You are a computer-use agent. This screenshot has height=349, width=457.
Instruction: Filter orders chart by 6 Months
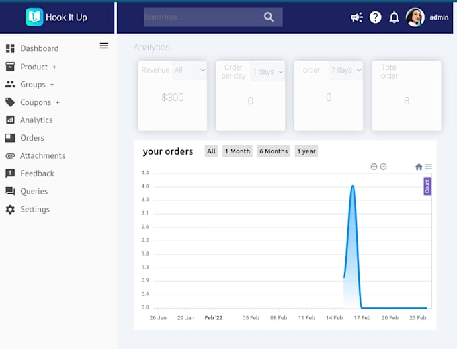274,151
